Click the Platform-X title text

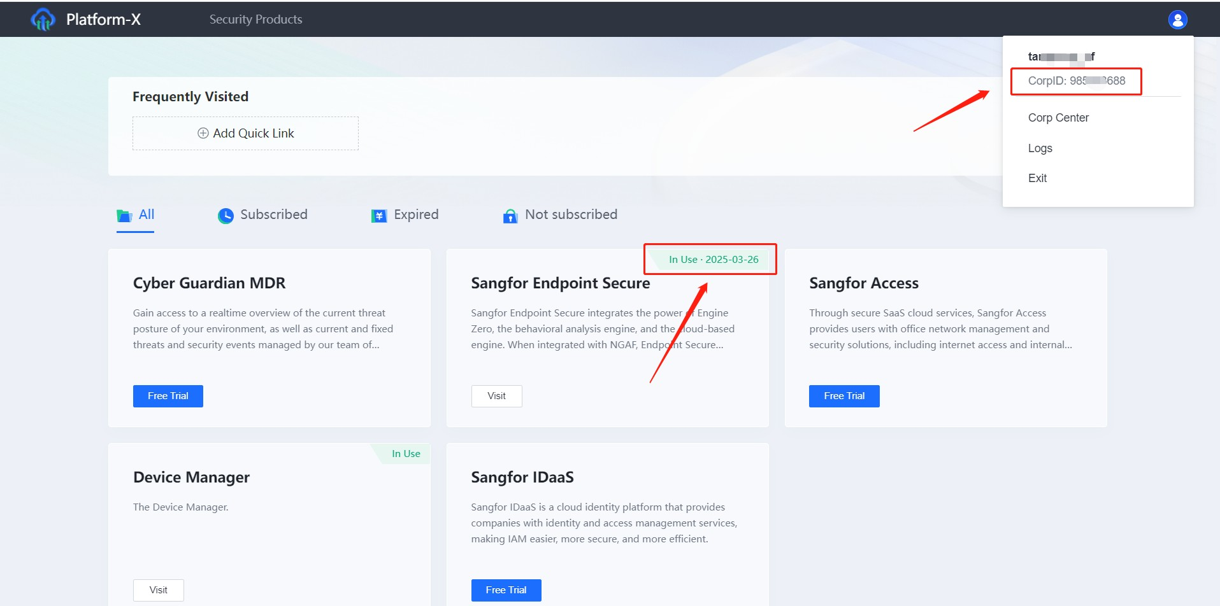[x=103, y=20]
